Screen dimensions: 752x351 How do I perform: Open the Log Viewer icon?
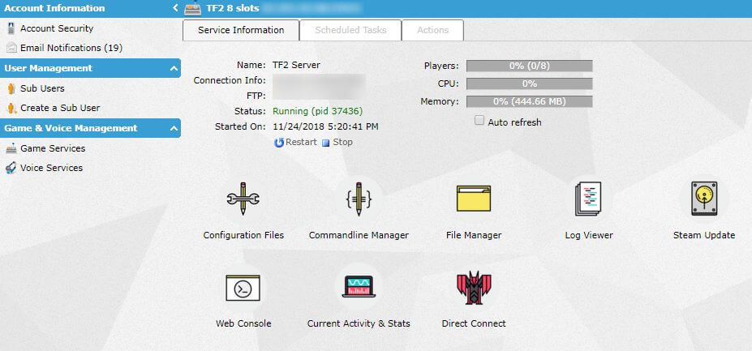click(x=588, y=199)
